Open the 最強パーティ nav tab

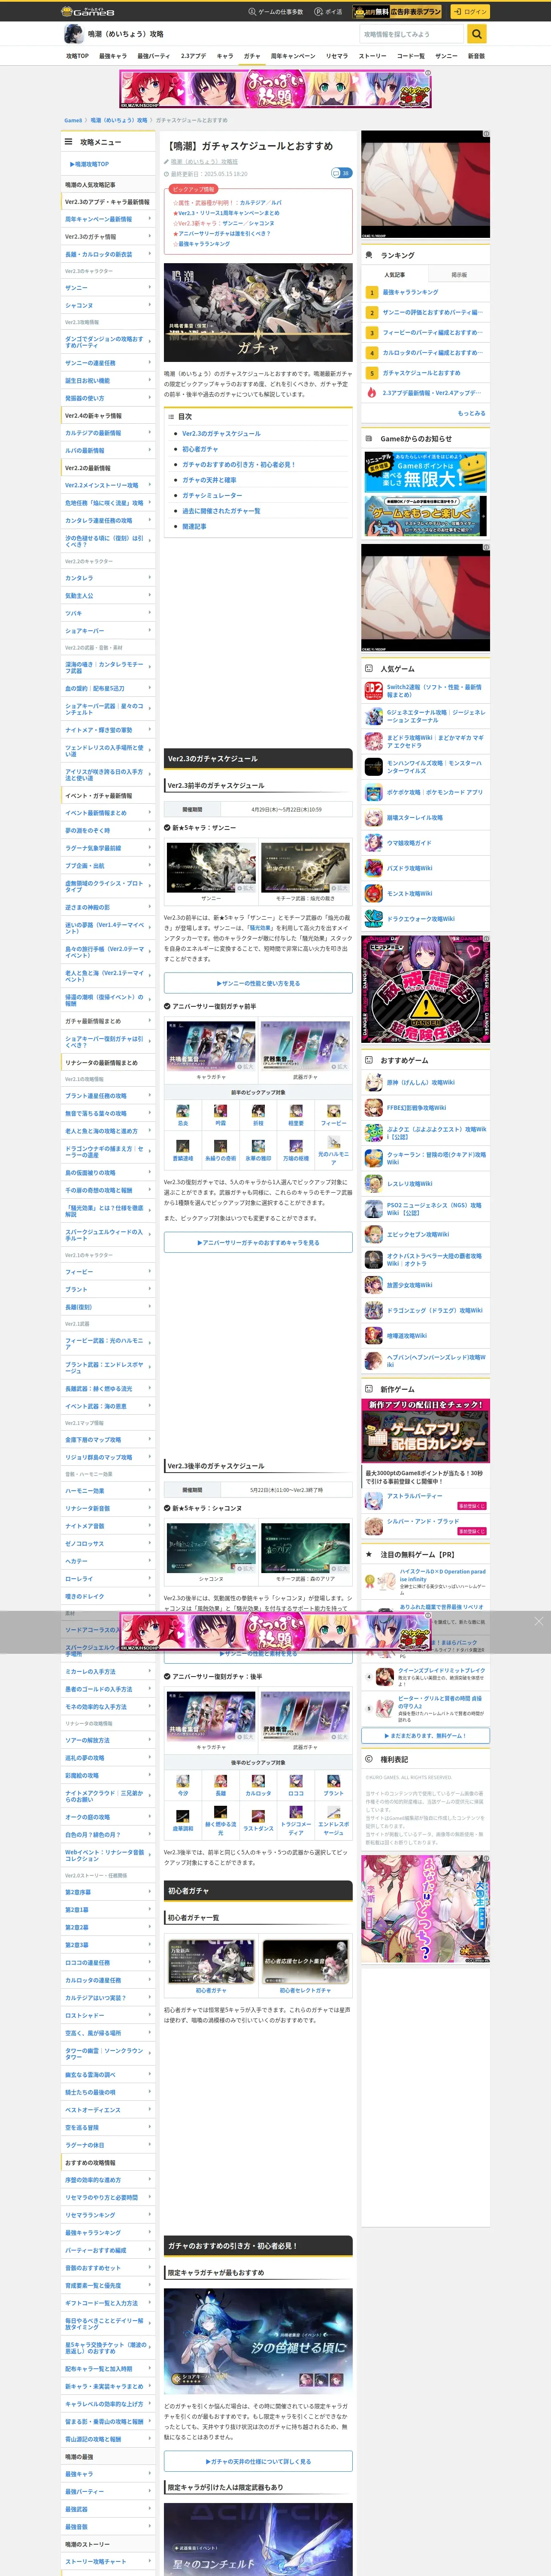click(153, 56)
